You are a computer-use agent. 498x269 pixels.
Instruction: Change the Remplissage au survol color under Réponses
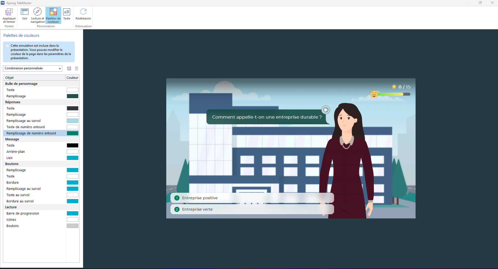tap(72, 121)
